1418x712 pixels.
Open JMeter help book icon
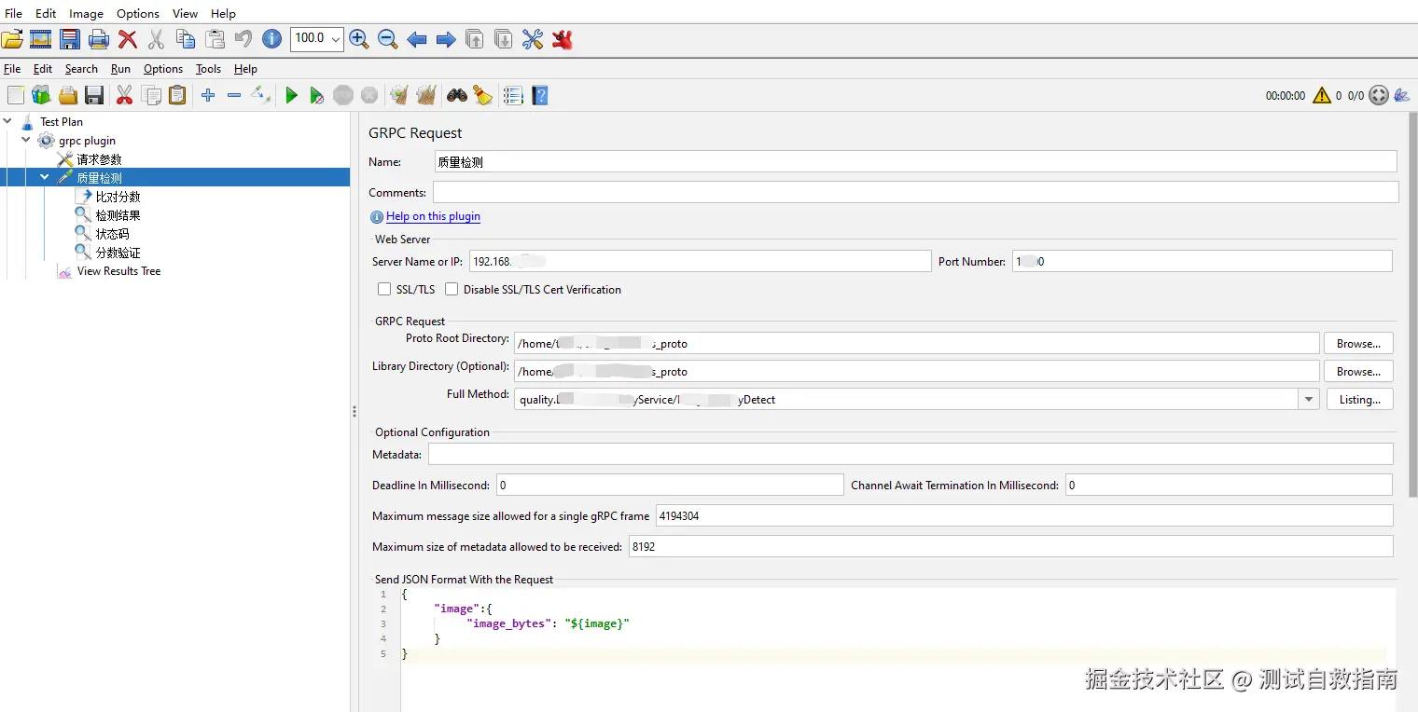(539, 95)
